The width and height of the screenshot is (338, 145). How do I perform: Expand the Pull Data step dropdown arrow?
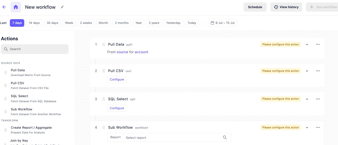tap(307, 44)
